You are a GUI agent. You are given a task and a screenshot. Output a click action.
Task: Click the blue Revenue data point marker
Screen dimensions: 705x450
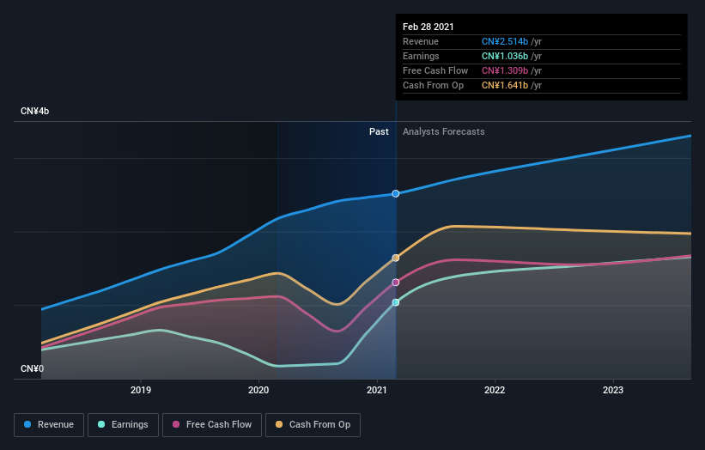(x=396, y=194)
